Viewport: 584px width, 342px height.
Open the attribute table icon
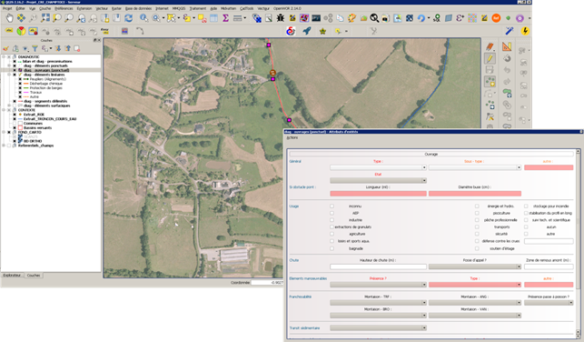[213, 18]
